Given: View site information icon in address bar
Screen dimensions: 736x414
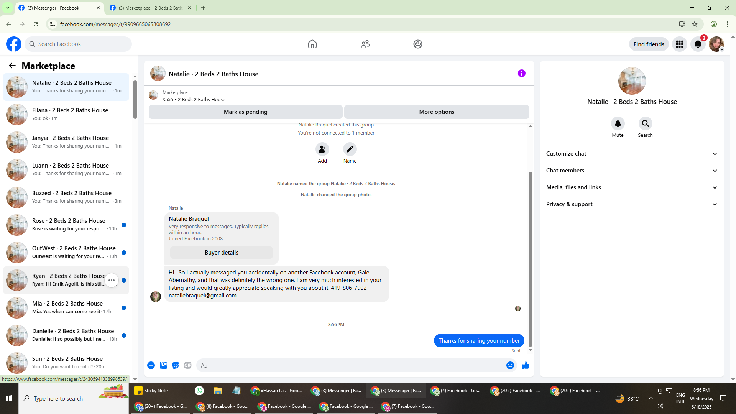Looking at the screenshot, I should (53, 24).
